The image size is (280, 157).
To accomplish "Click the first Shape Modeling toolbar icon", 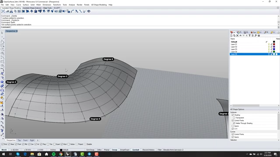I will click(x=3, y=11).
